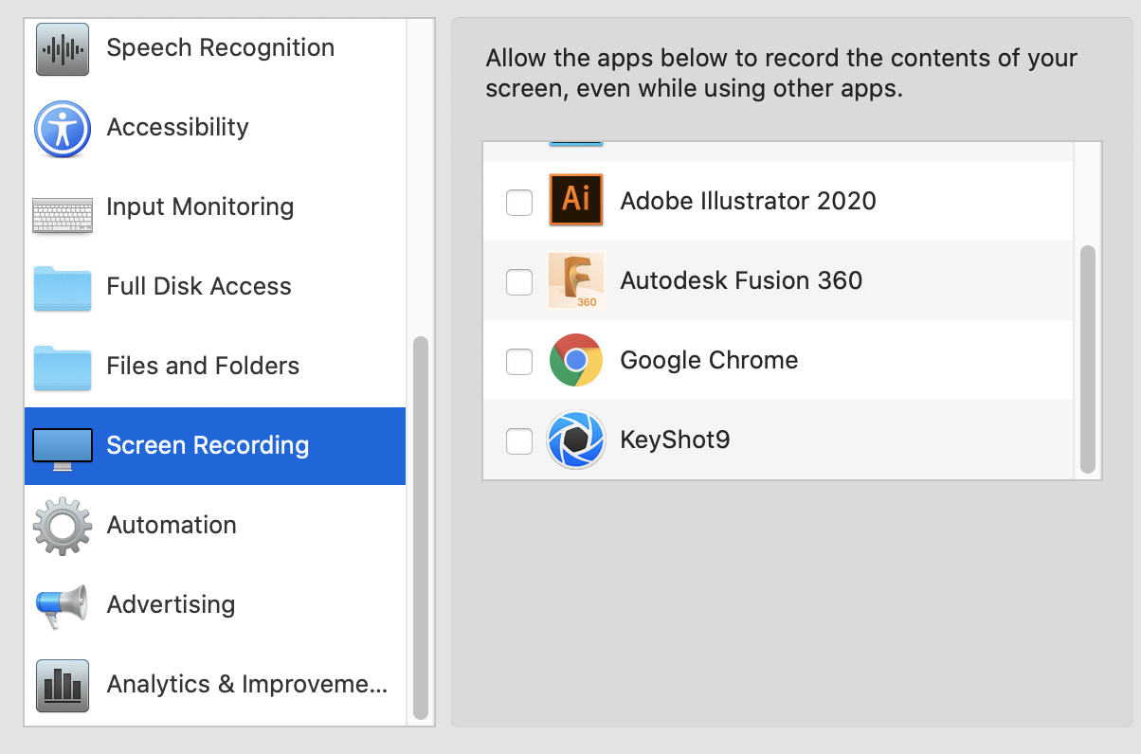Click the Full Disk Access folder icon

(x=63, y=288)
